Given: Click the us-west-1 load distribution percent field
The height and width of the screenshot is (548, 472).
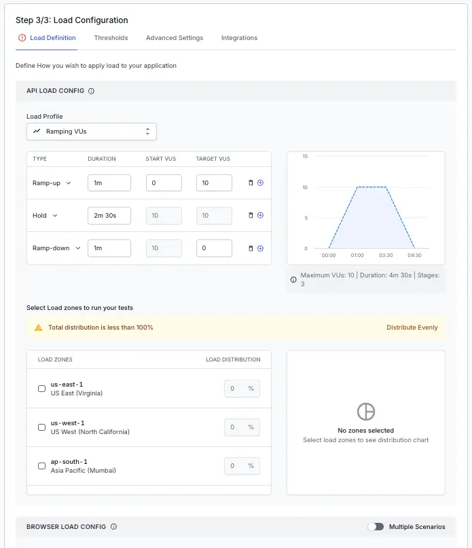Looking at the screenshot, I should click(242, 427).
